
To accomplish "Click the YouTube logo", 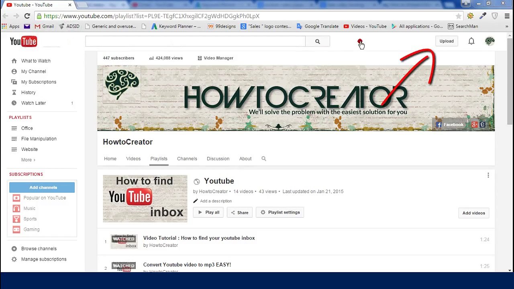I will (23, 41).
